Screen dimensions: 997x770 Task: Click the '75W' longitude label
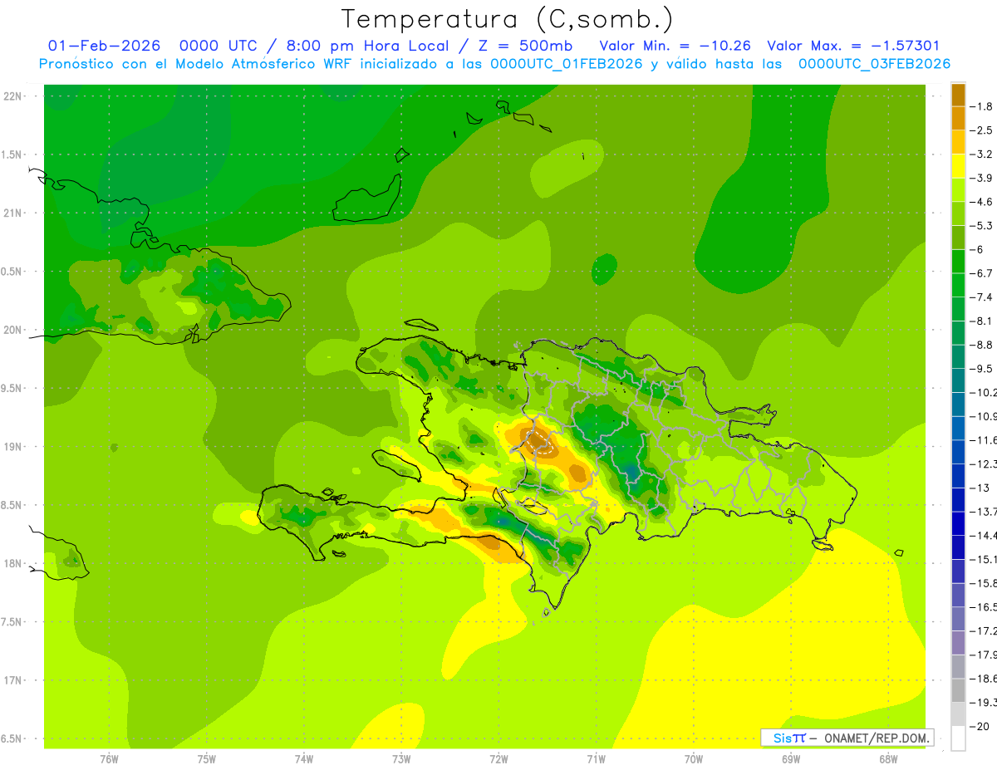pos(206,759)
